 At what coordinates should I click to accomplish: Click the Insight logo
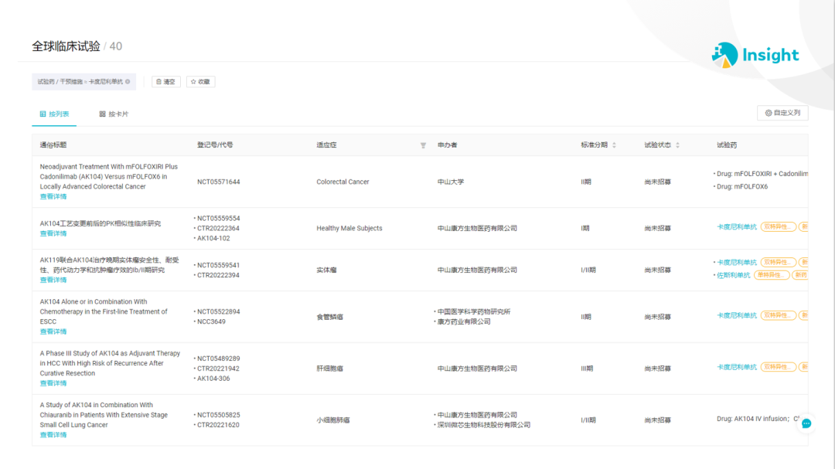click(x=755, y=55)
